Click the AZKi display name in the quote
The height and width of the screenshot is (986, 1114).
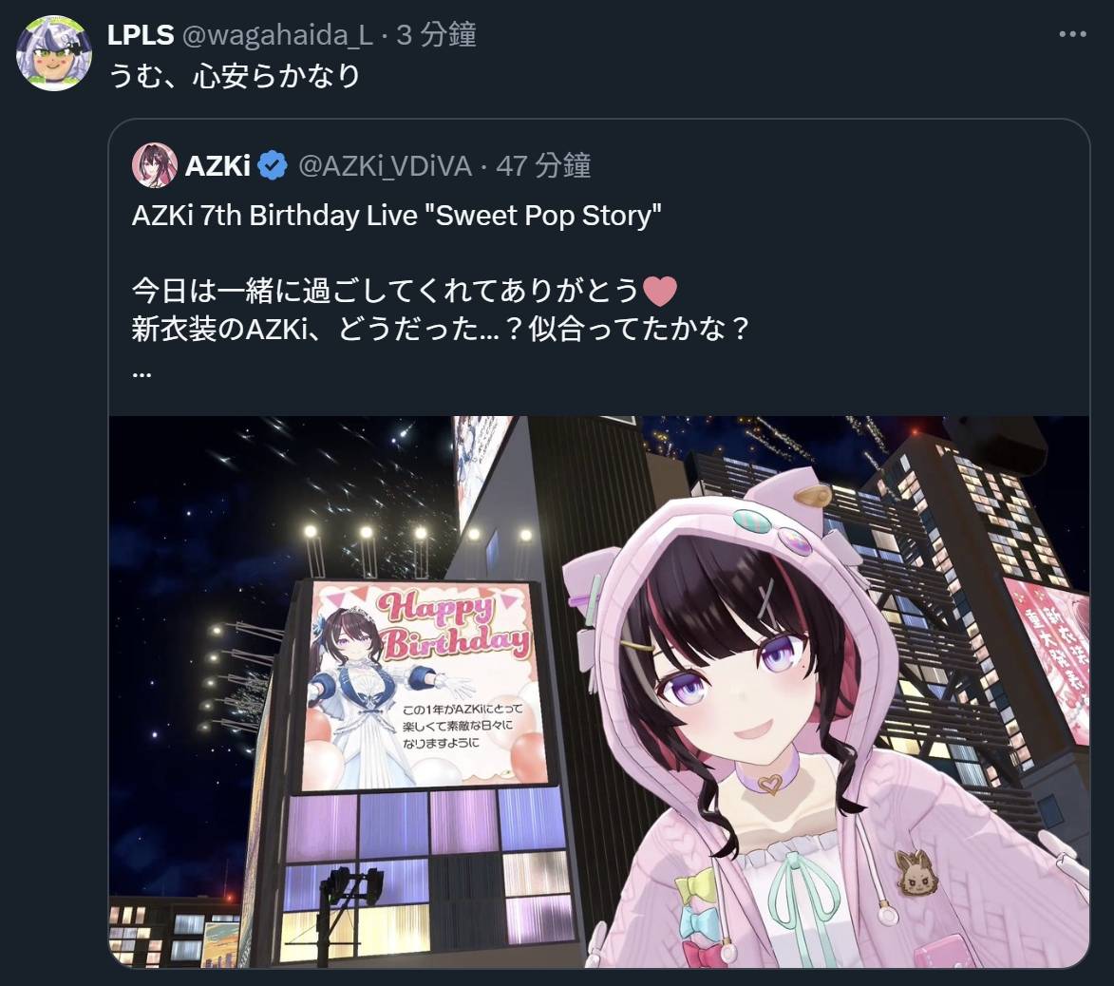click(217, 166)
